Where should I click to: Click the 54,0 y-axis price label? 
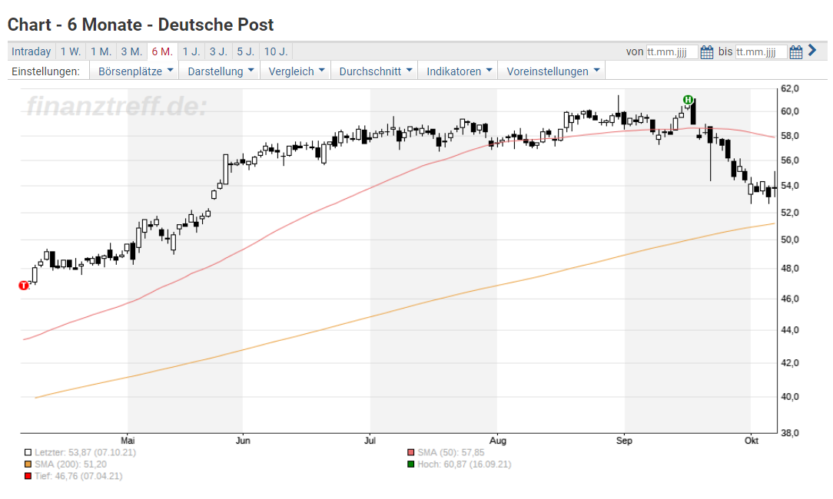[790, 186]
